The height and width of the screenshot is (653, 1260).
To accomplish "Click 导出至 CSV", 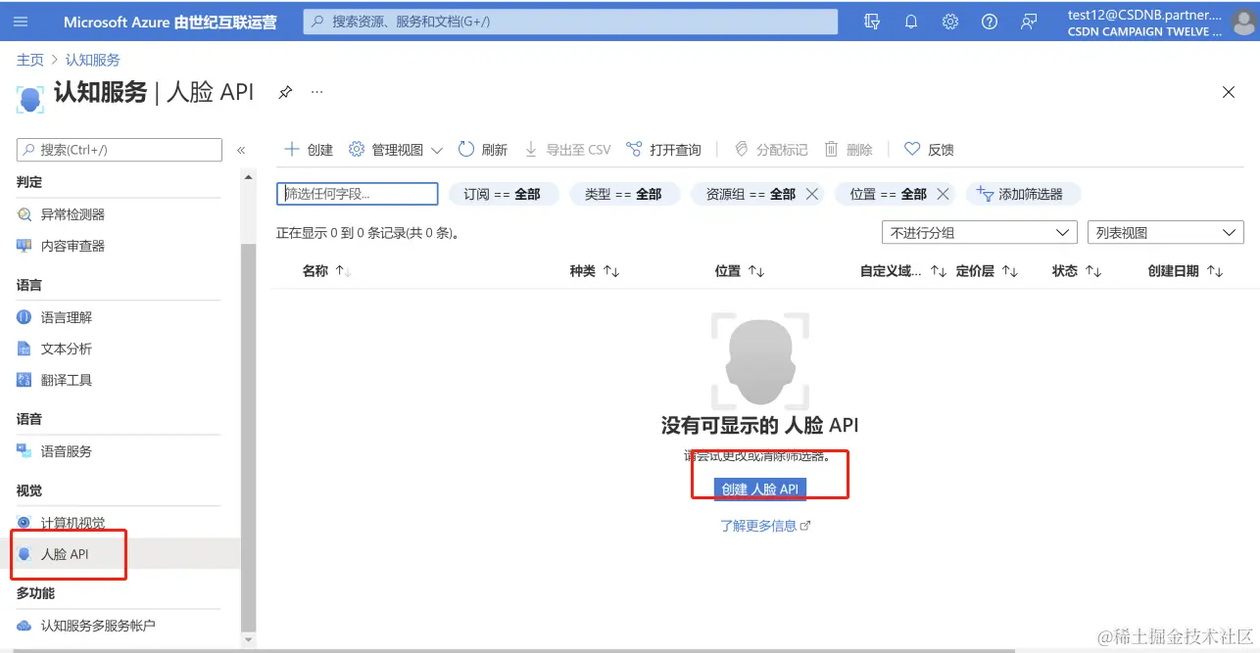I will click(567, 150).
